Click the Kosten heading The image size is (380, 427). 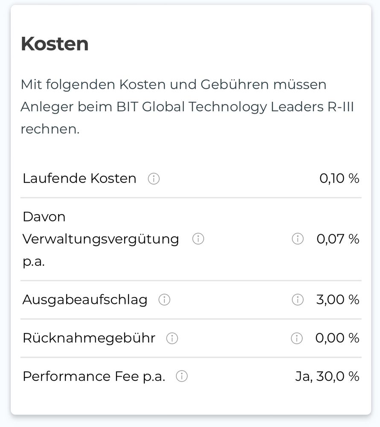55,44
